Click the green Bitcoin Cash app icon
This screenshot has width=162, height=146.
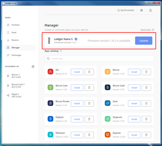(x=50, y=87)
